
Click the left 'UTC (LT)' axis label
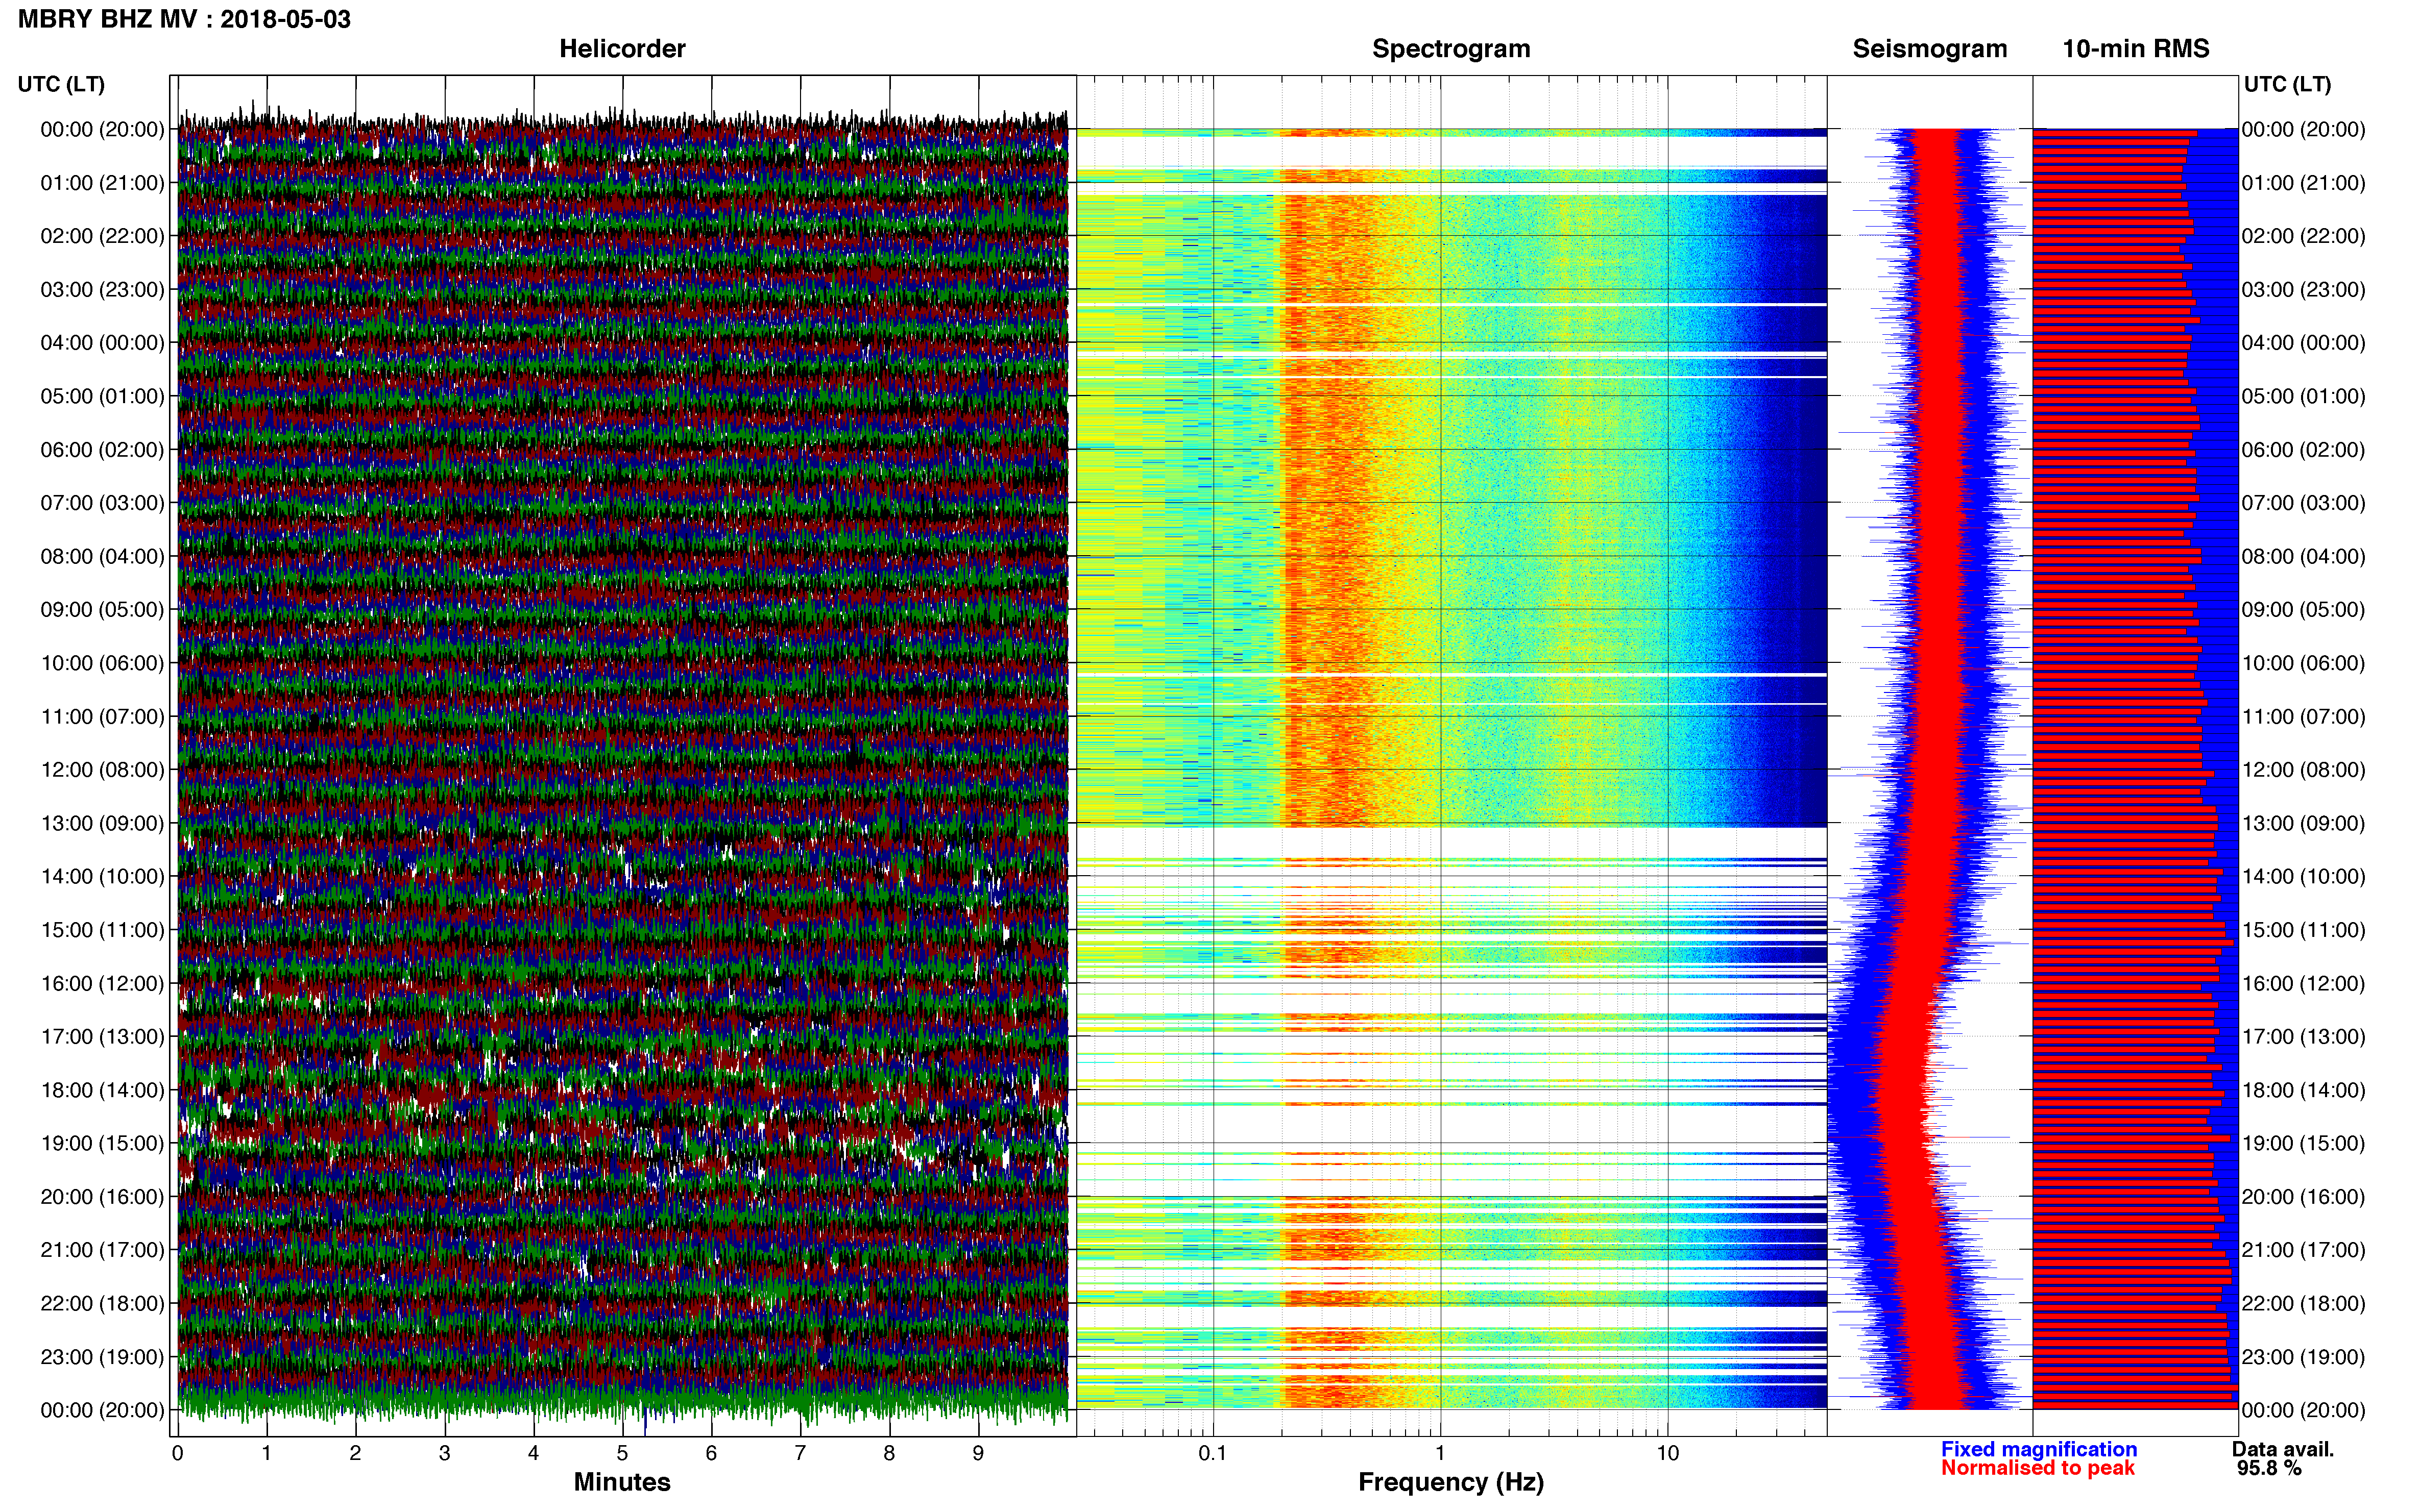click(61, 84)
